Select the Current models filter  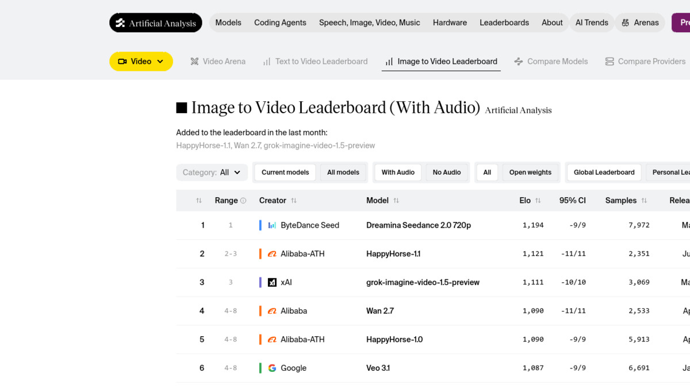(x=285, y=172)
